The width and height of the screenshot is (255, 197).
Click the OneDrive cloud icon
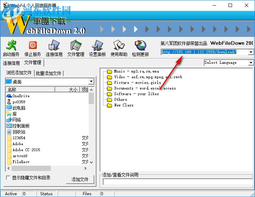[x=9, y=96]
